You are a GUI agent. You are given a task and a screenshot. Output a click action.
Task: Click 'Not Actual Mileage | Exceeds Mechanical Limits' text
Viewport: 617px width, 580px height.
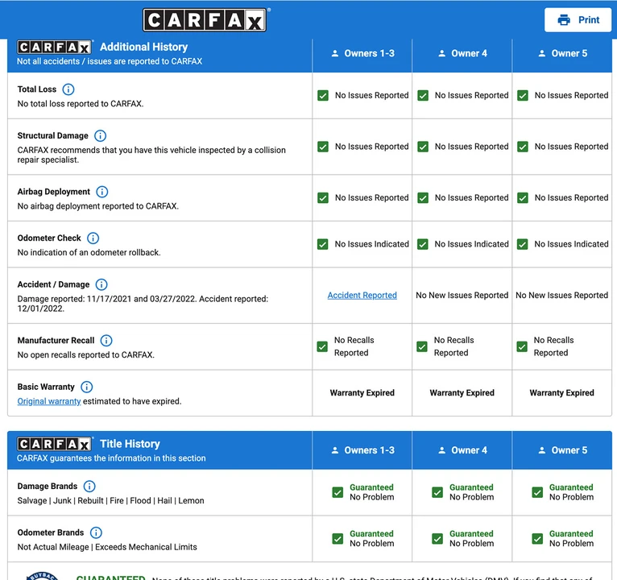click(107, 547)
